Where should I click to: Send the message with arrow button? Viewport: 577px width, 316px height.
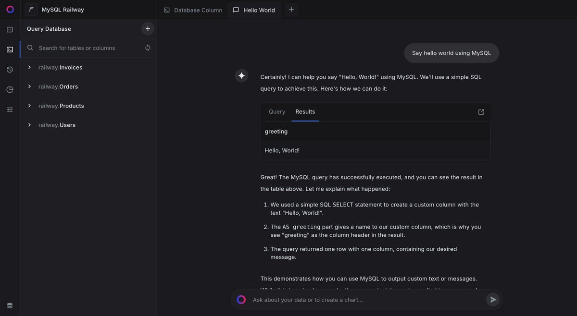pyautogui.click(x=493, y=300)
